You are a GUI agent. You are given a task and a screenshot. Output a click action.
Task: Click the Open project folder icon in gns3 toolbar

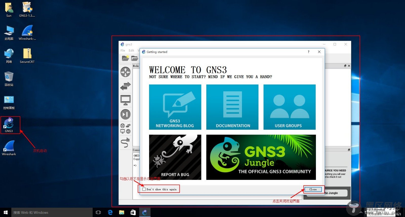click(x=135, y=58)
